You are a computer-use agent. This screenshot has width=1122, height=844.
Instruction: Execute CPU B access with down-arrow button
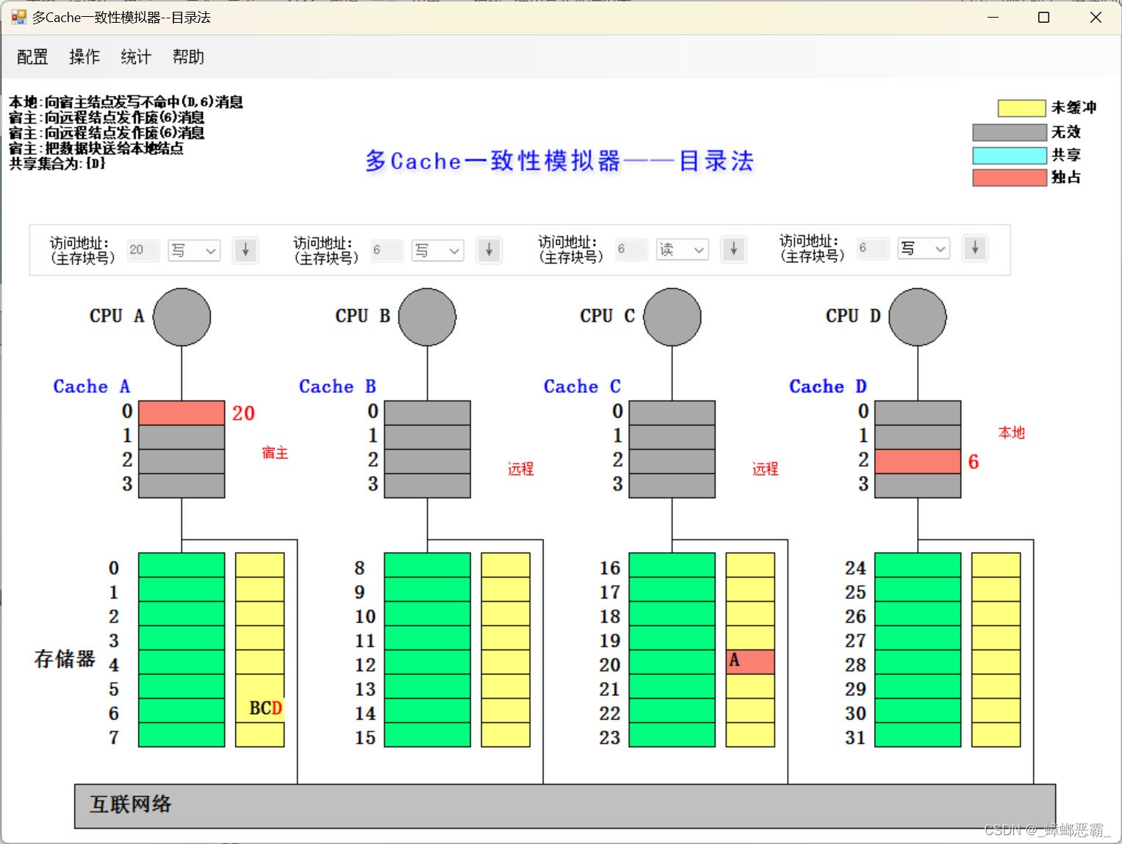(489, 250)
